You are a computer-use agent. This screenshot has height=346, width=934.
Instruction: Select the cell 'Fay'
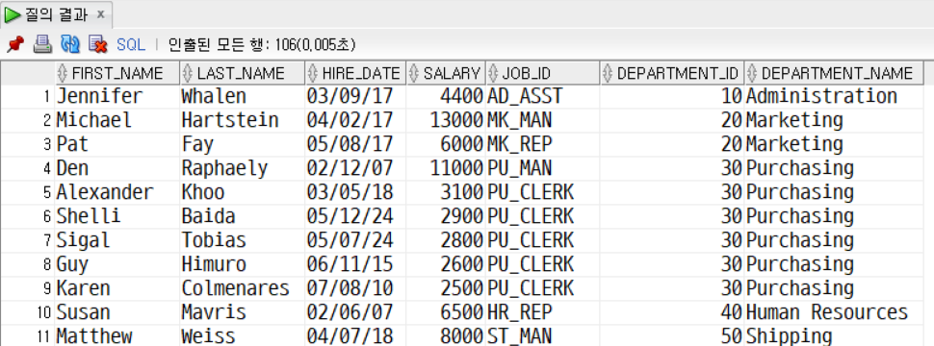242,144
